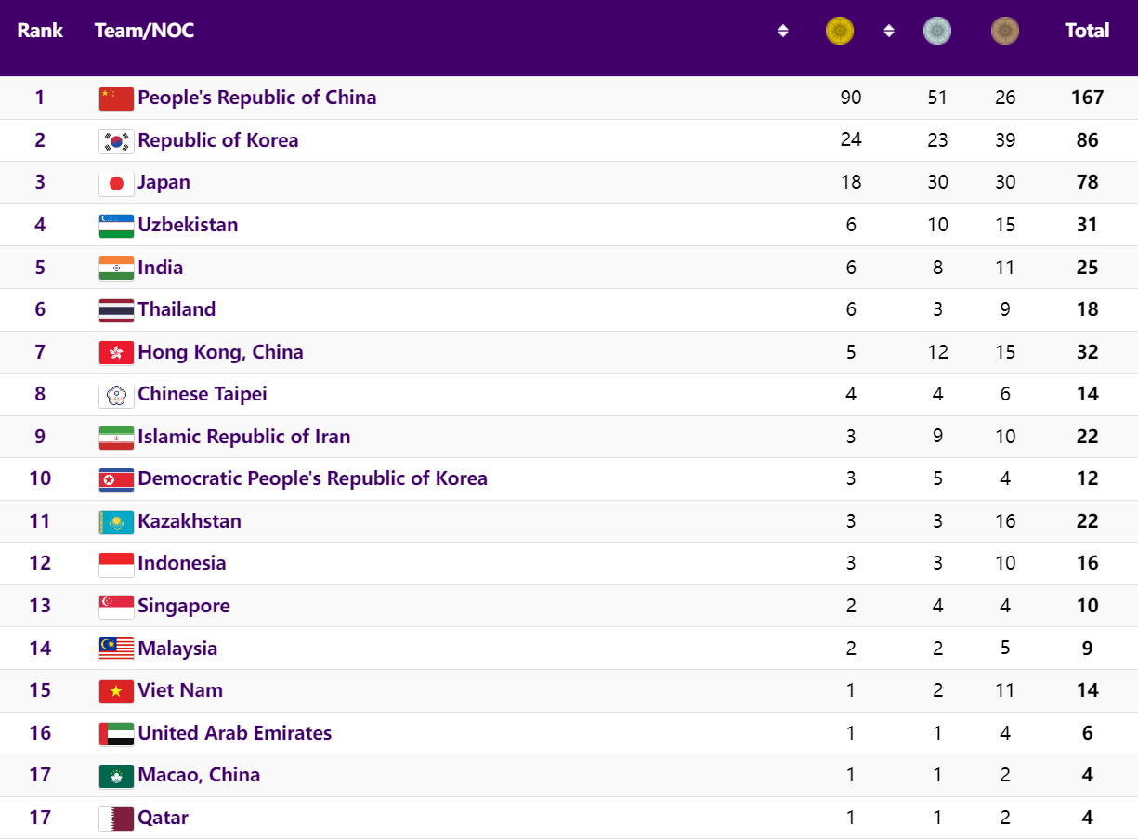This screenshot has width=1138, height=839.
Task: Click the United Arab Emirates flag icon
Action: pyautogui.click(x=116, y=734)
